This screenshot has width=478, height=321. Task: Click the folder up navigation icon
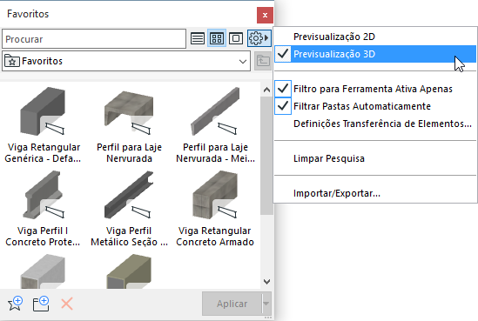(263, 61)
